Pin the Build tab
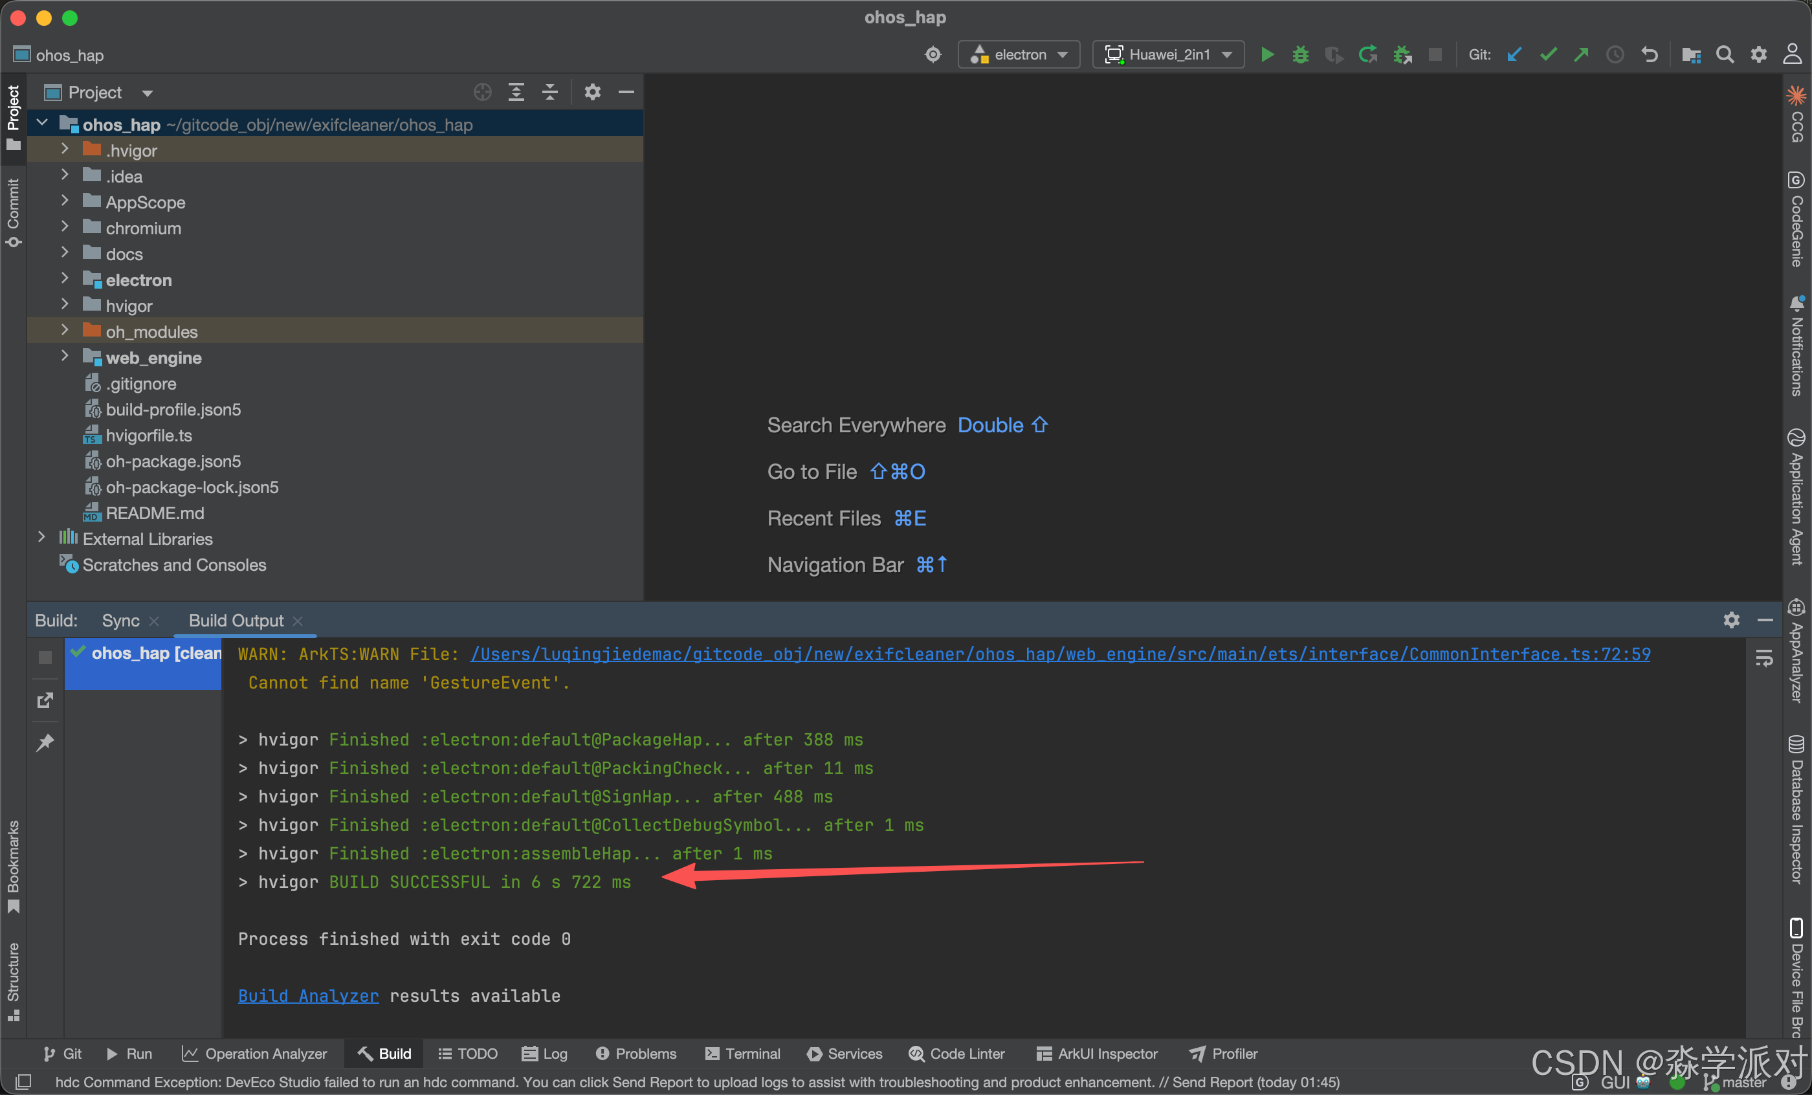This screenshot has height=1095, width=1812. [45, 743]
